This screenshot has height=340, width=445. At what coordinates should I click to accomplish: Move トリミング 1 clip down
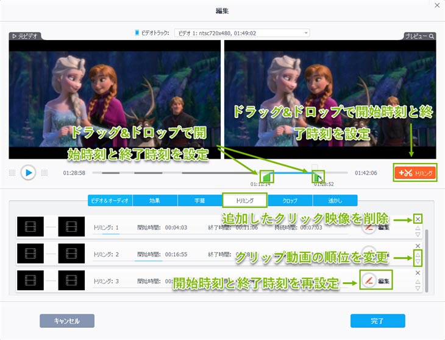pos(418,234)
